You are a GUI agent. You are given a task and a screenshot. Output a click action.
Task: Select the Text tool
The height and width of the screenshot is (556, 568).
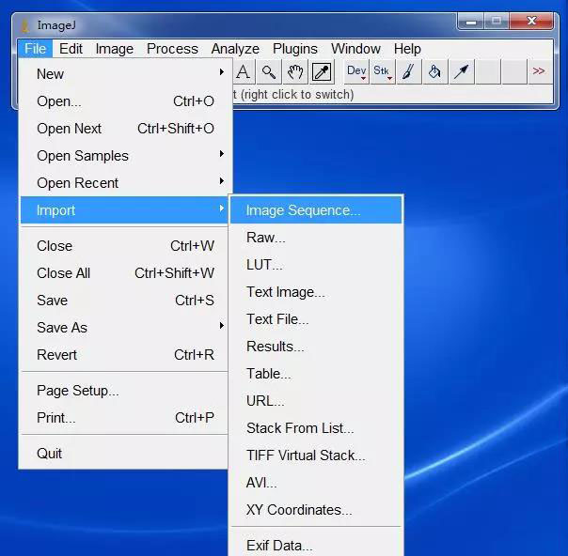pos(243,71)
